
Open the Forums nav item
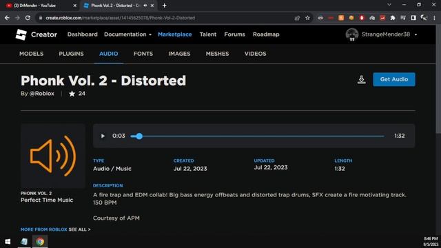234,34
